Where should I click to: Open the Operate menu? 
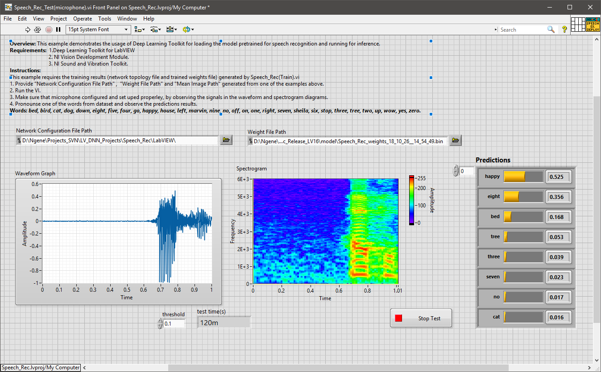(x=83, y=19)
